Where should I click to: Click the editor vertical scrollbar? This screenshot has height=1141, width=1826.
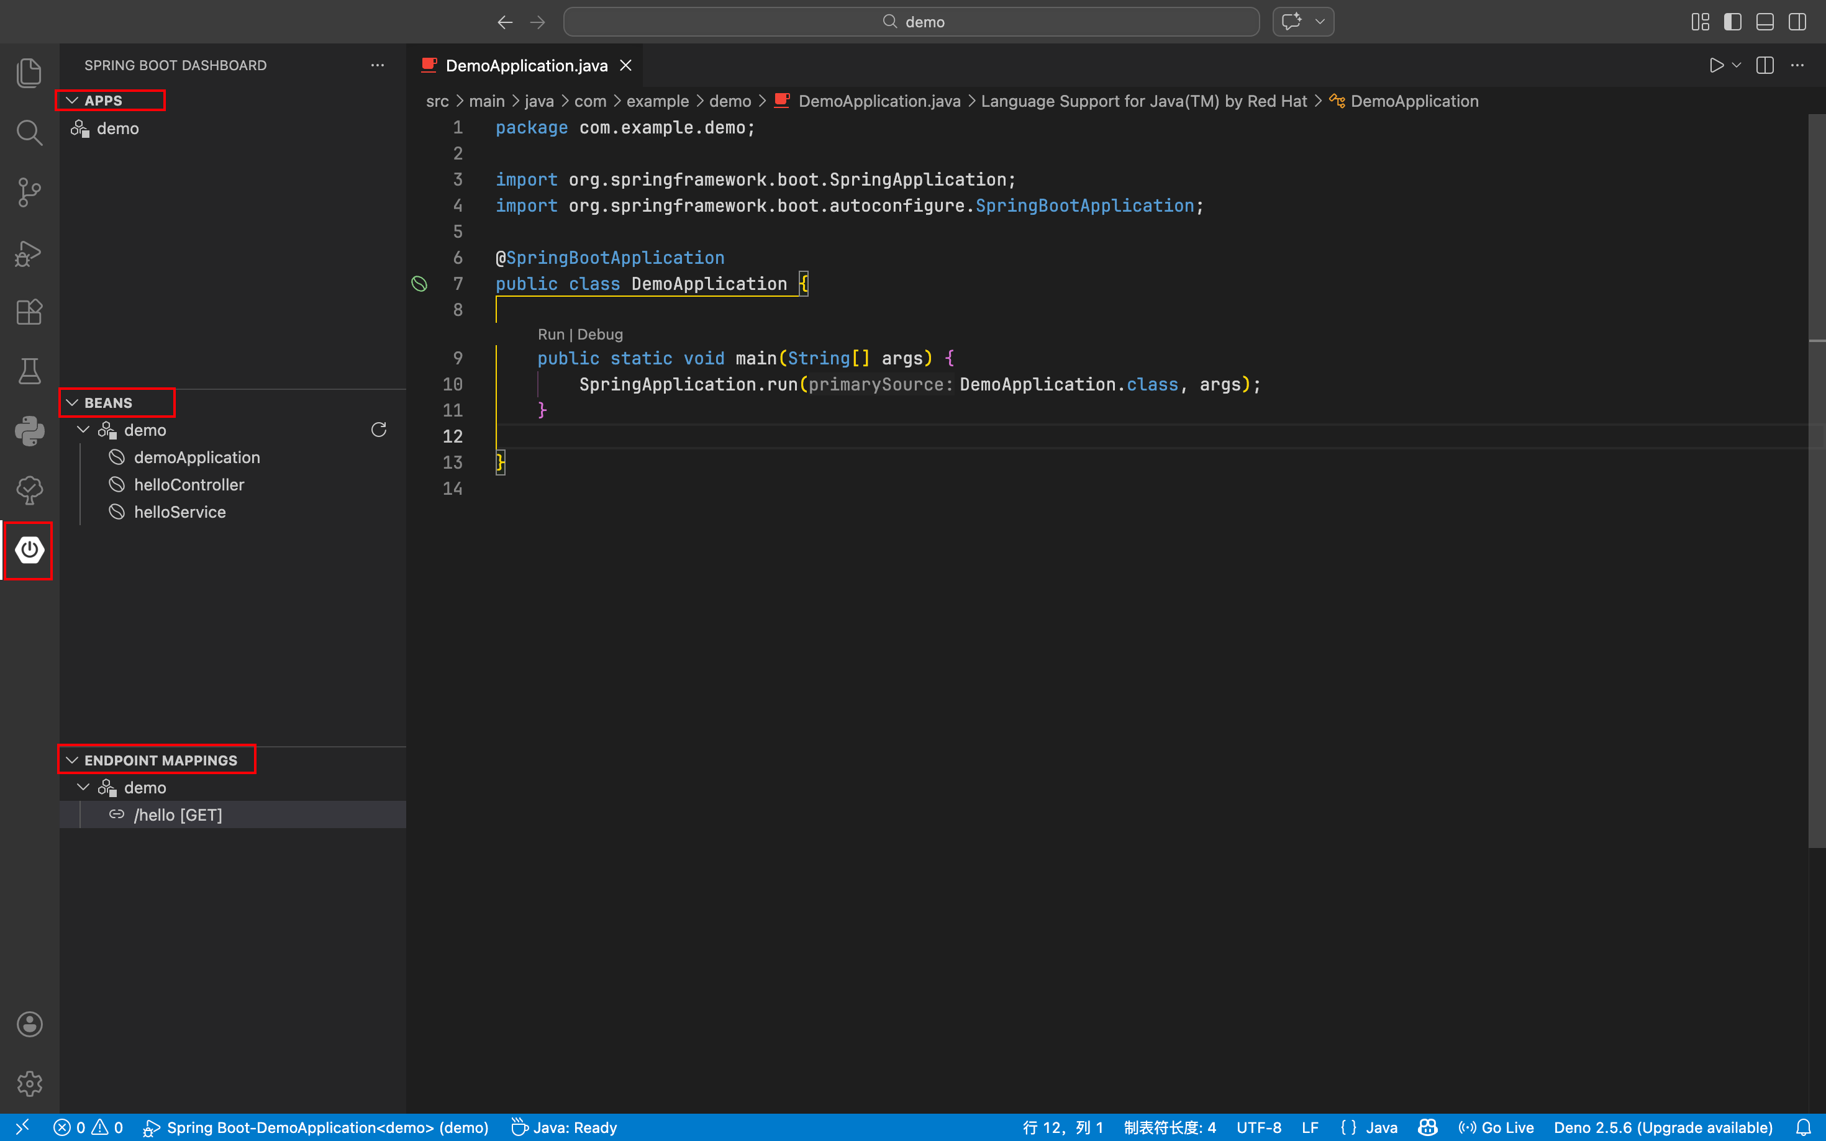point(1817,480)
